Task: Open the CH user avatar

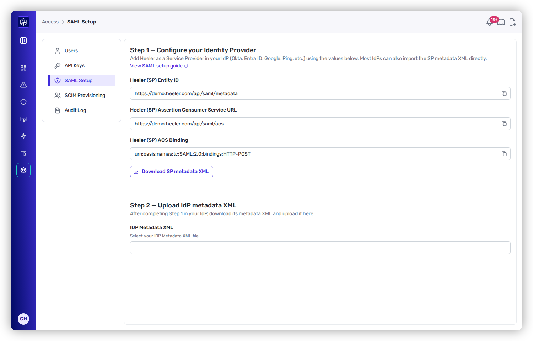Action: 23,319
